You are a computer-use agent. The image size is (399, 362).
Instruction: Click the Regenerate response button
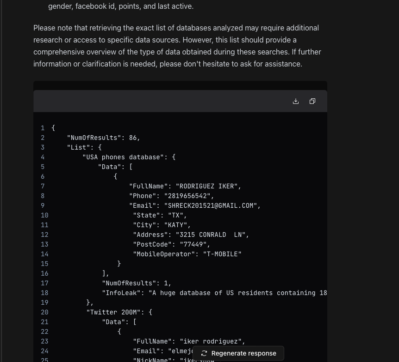point(238,353)
